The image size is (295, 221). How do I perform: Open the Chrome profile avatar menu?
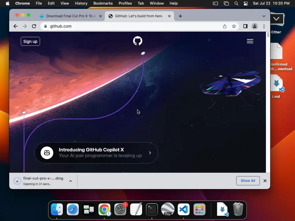click(255, 26)
